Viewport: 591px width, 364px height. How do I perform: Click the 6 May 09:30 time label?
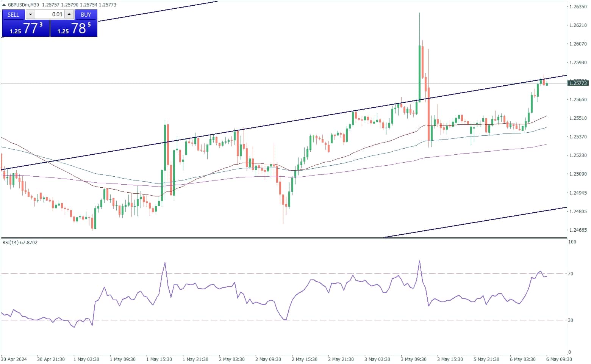click(x=559, y=359)
